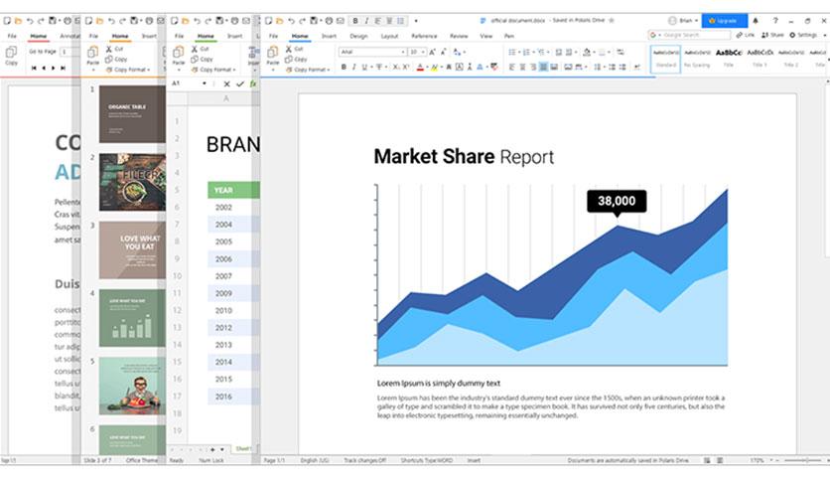Image resolution: width=830 pixels, height=481 pixels.
Task: Toggle Italic in the Word font group
Action: (353, 67)
